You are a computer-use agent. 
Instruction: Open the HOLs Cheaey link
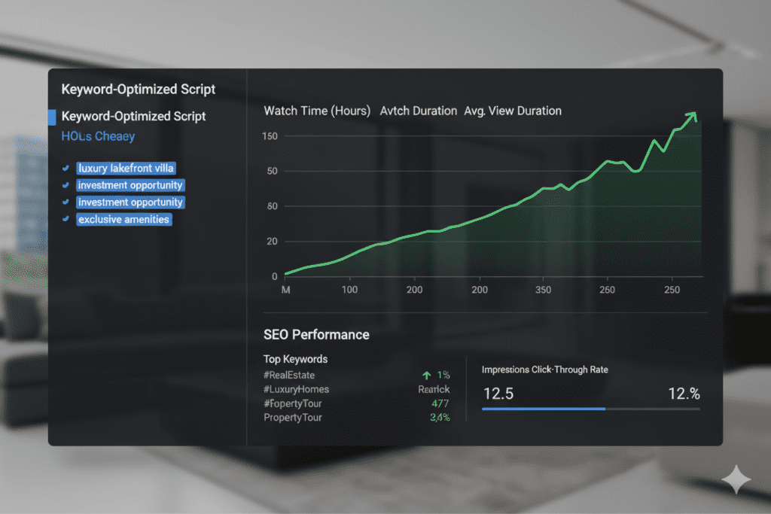(x=98, y=136)
